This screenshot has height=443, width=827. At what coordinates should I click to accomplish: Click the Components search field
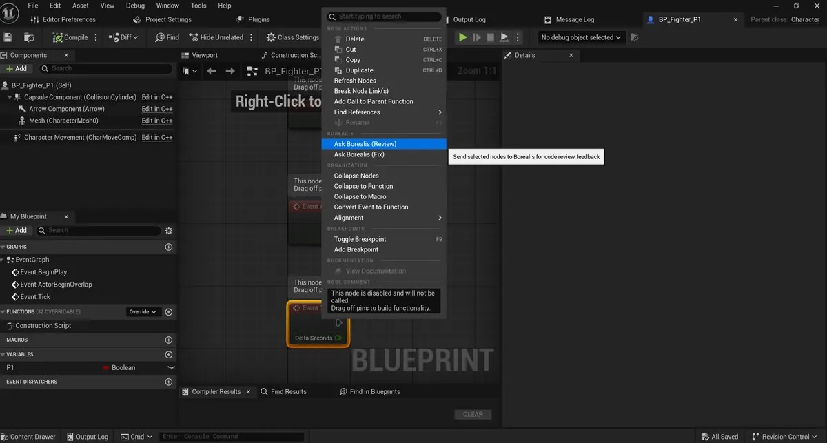point(105,68)
